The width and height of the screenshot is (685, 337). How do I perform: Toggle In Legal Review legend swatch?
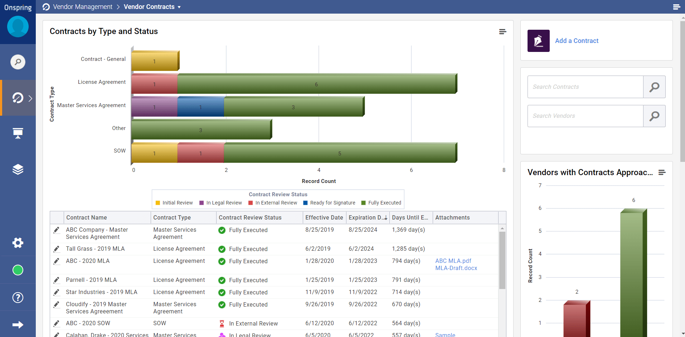[201, 203]
